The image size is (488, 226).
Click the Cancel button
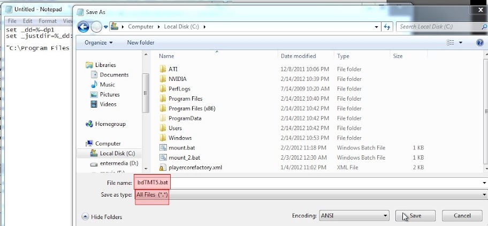click(462, 216)
